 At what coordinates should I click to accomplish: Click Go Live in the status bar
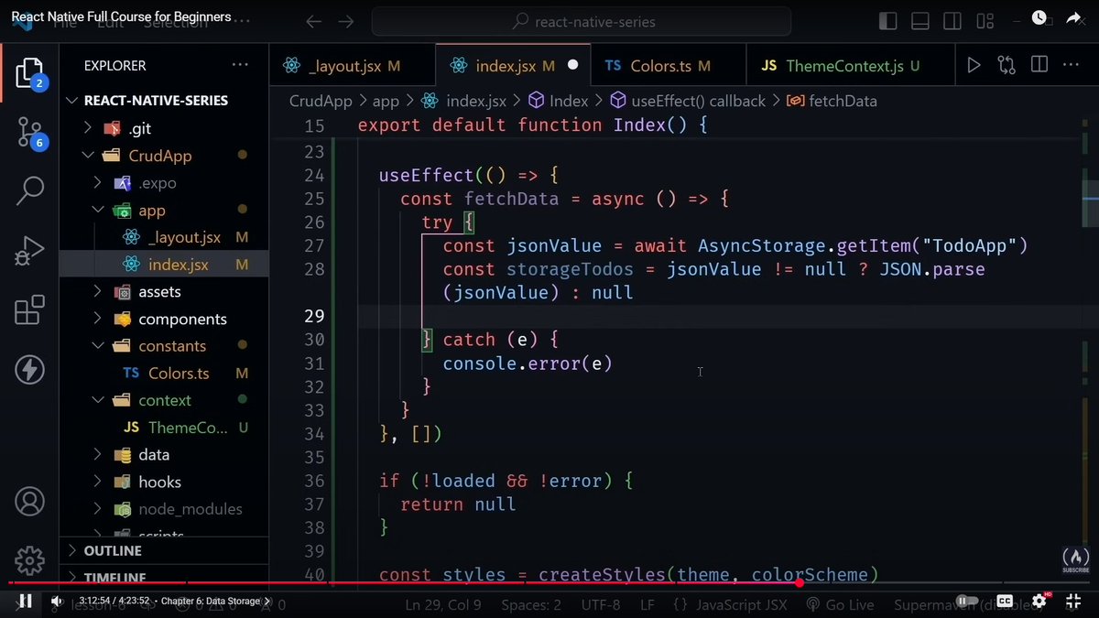coord(840,604)
